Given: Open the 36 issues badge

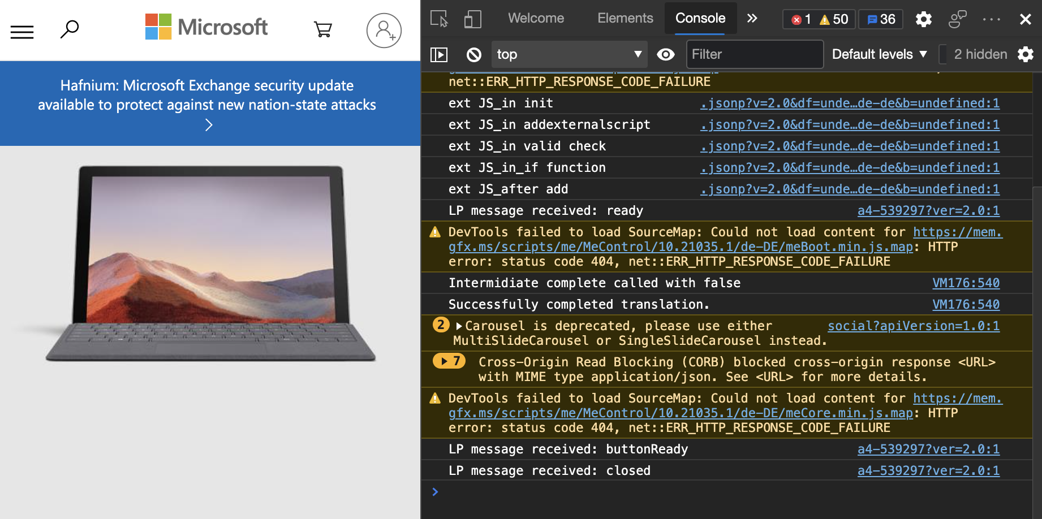Looking at the screenshot, I should pos(881,19).
